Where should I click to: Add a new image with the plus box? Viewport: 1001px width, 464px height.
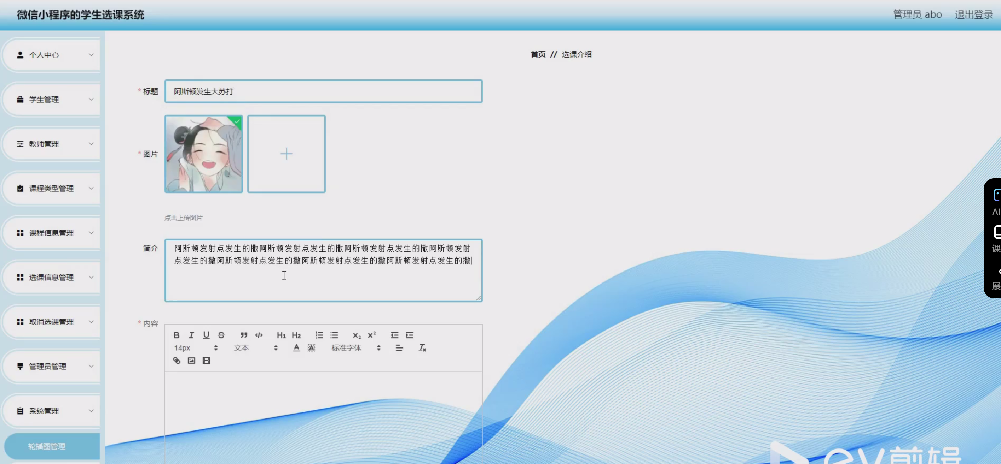[287, 154]
